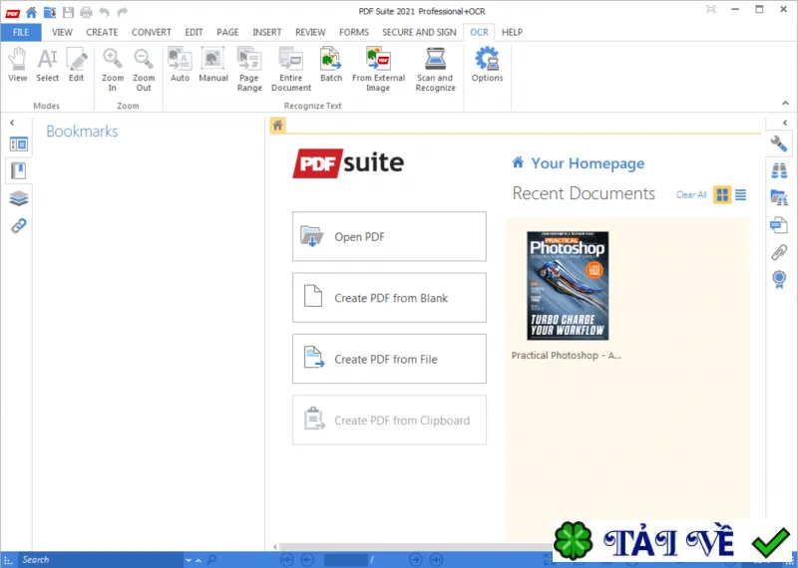Click the Open PDF button
Image resolution: width=798 pixels, height=568 pixels.
389,236
